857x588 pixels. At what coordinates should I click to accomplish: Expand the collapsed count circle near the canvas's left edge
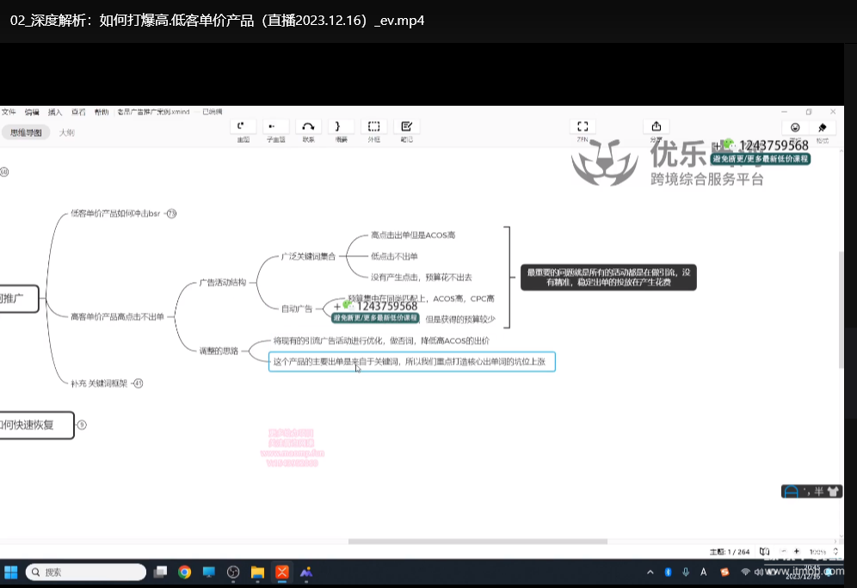(3, 172)
